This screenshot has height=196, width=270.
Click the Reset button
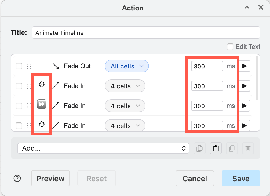(97, 179)
